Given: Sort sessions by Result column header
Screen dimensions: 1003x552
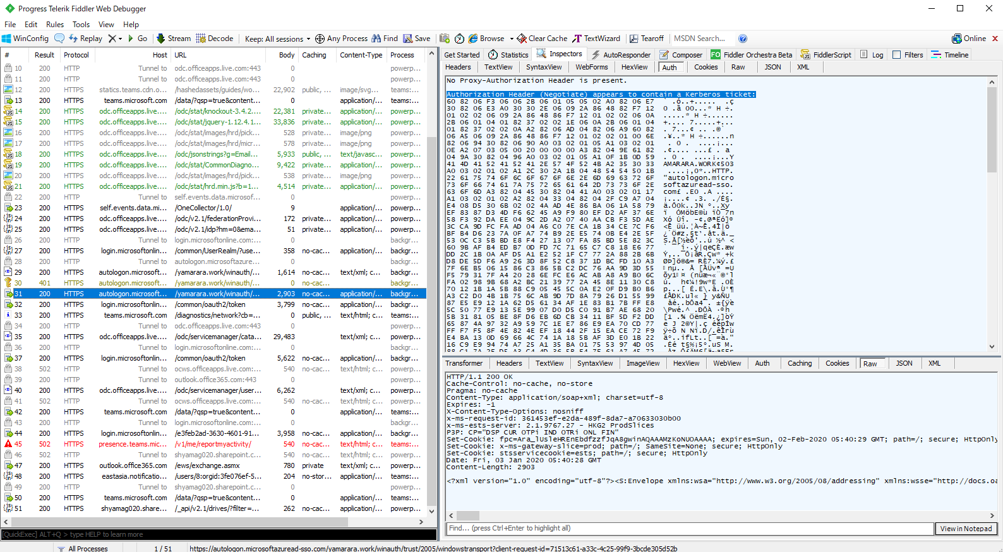Looking at the screenshot, I should (x=44, y=55).
